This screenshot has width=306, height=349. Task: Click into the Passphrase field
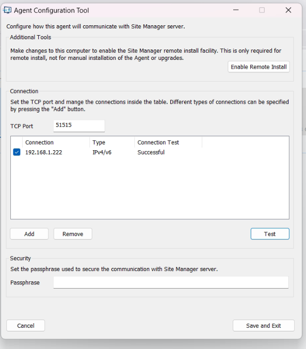pos(171,282)
